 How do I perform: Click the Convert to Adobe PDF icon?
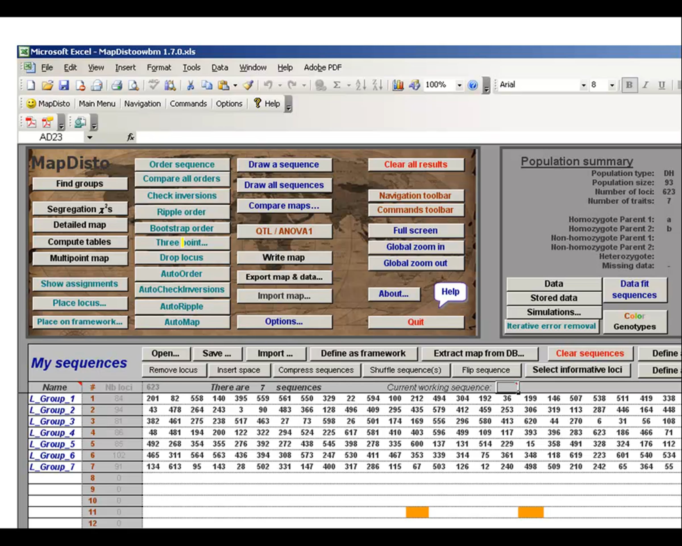tap(31, 122)
